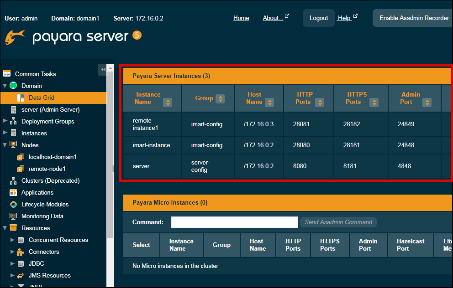Click the remote-node1 node icon

pos(21,169)
